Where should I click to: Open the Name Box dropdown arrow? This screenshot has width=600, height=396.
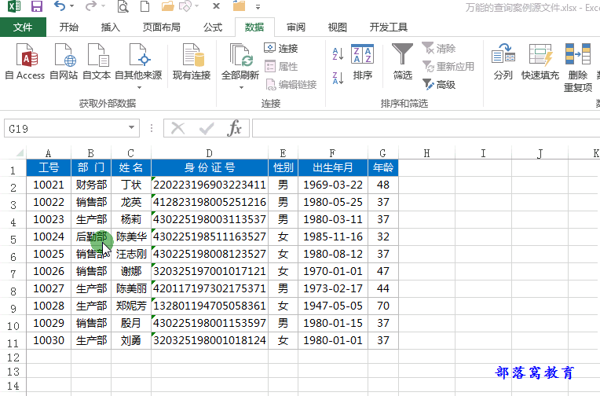(x=131, y=128)
